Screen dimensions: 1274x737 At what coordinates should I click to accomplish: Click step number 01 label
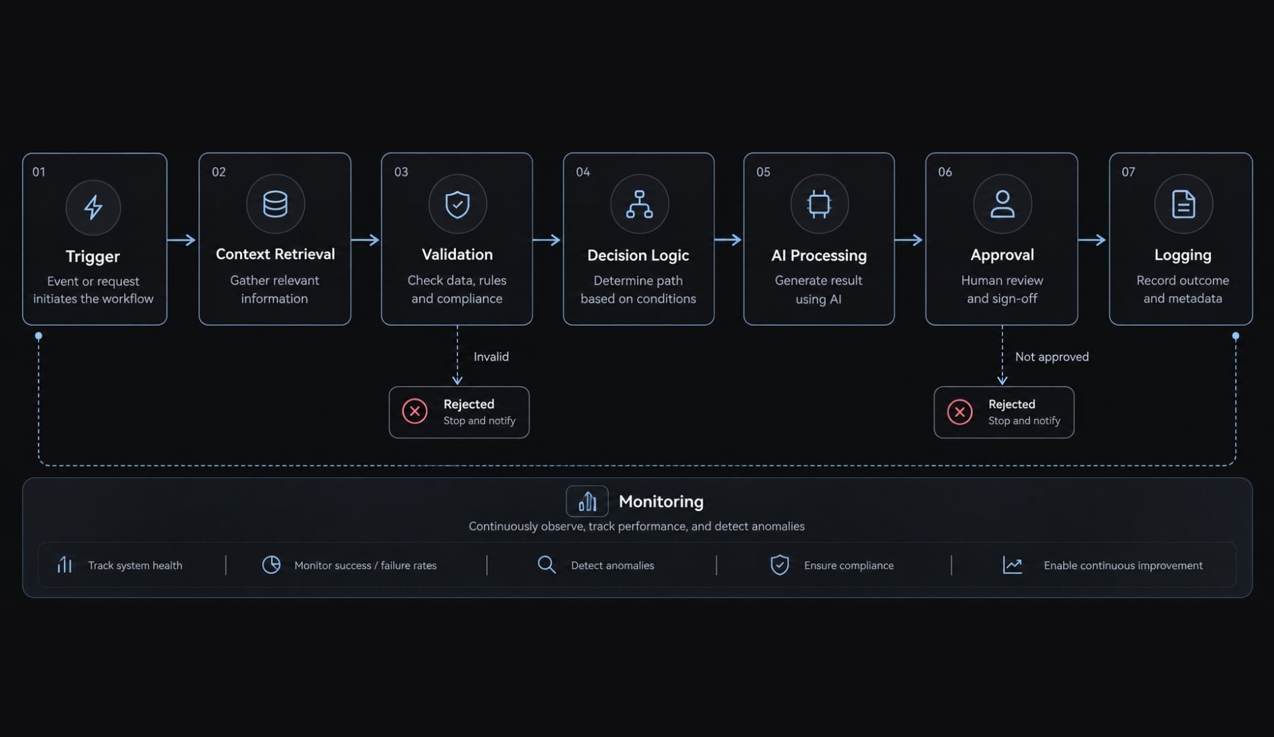pos(39,172)
